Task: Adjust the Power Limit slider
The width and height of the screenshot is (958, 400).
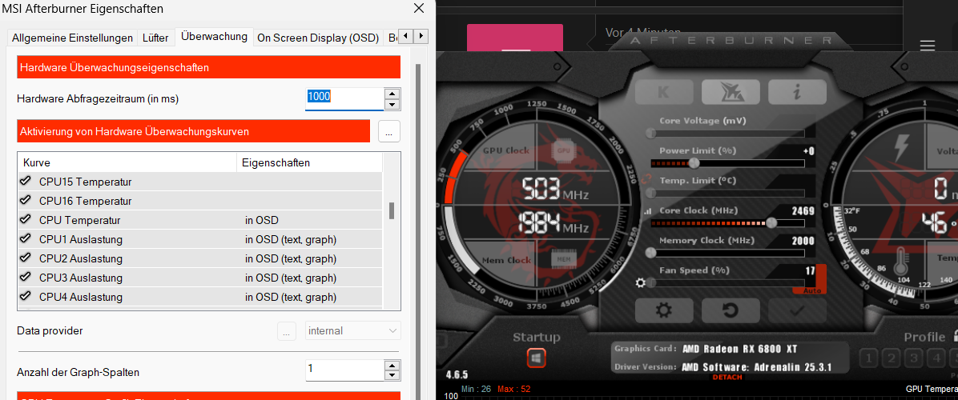Action: point(694,163)
